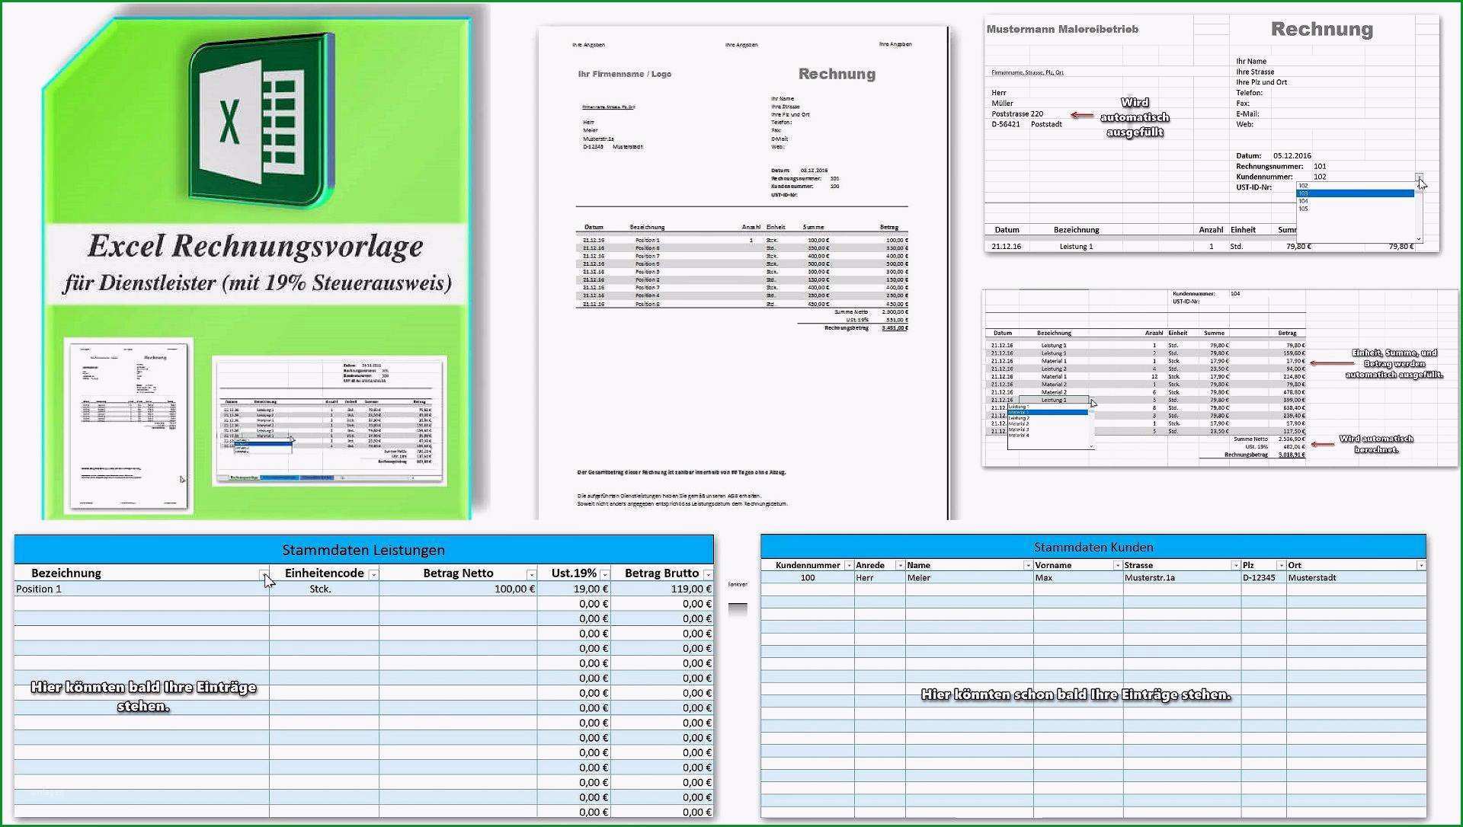This screenshot has height=827, width=1463.
Task: Open the Kundennummer column filter in Stammdaten Kunden
Action: pos(849,566)
